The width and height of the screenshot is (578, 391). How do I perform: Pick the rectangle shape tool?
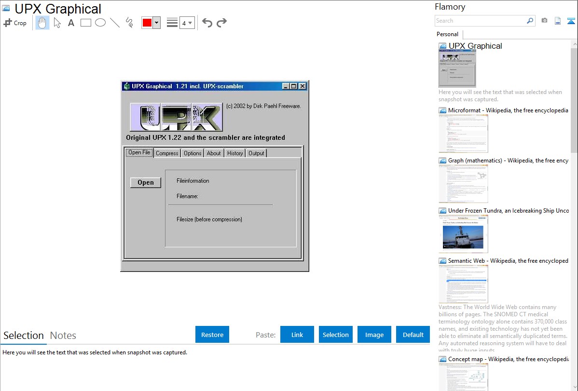point(86,23)
